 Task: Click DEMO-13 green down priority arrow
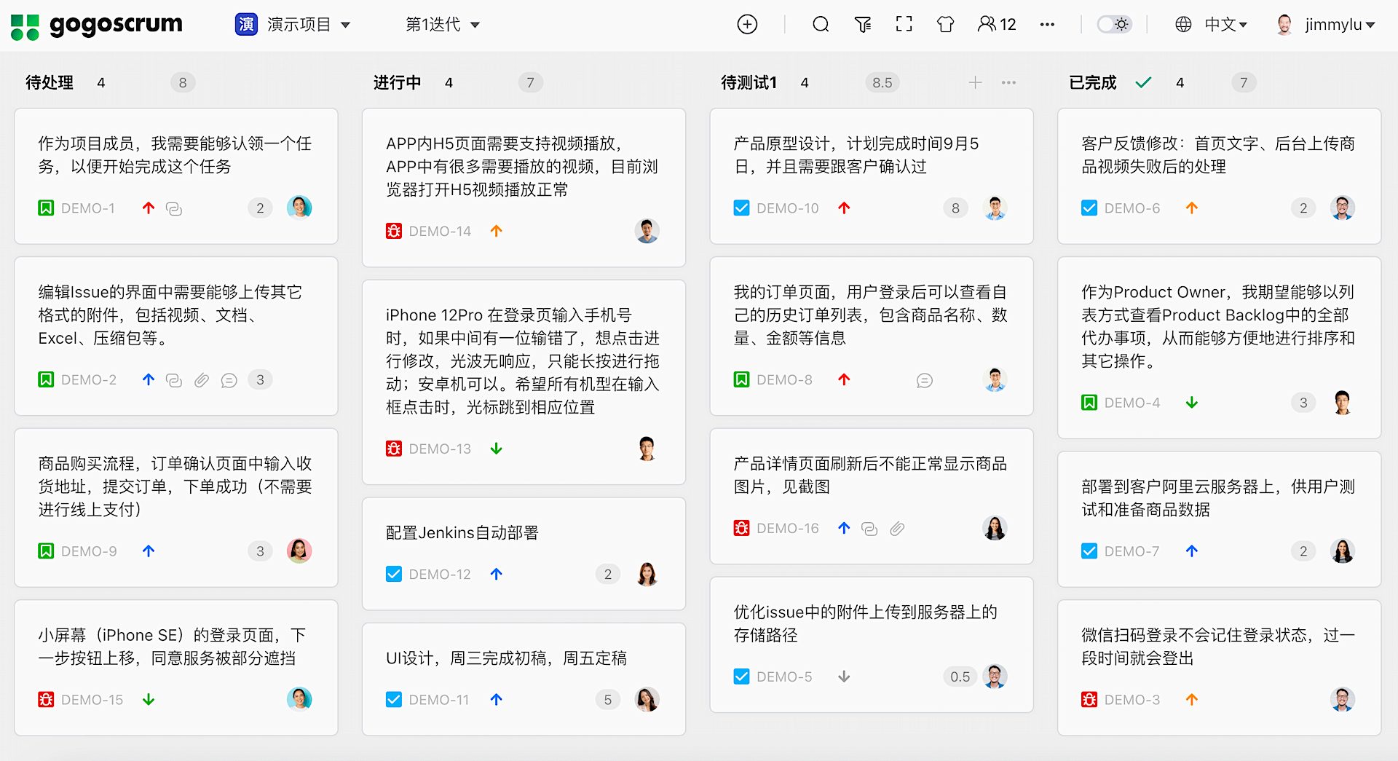(x=497, y=449)
